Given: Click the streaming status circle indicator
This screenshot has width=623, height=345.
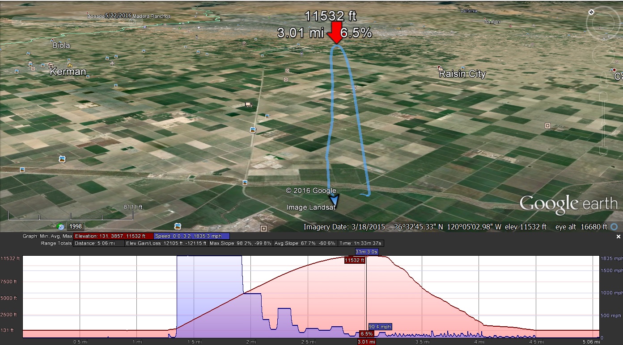Looking at the screenshot, I should (615, 227).
